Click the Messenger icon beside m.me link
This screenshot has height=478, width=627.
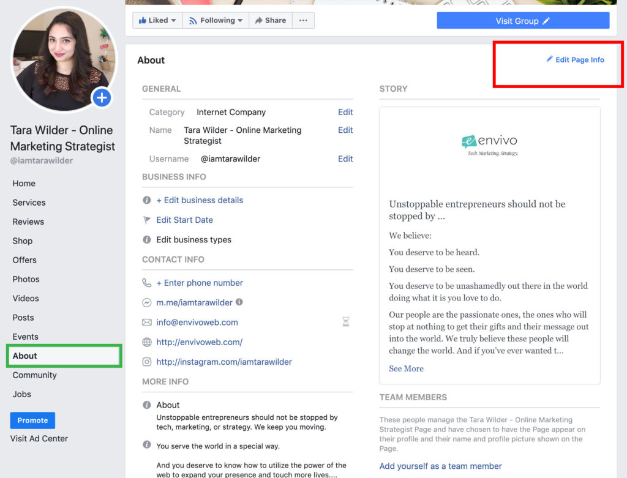[x=147, y=302]
